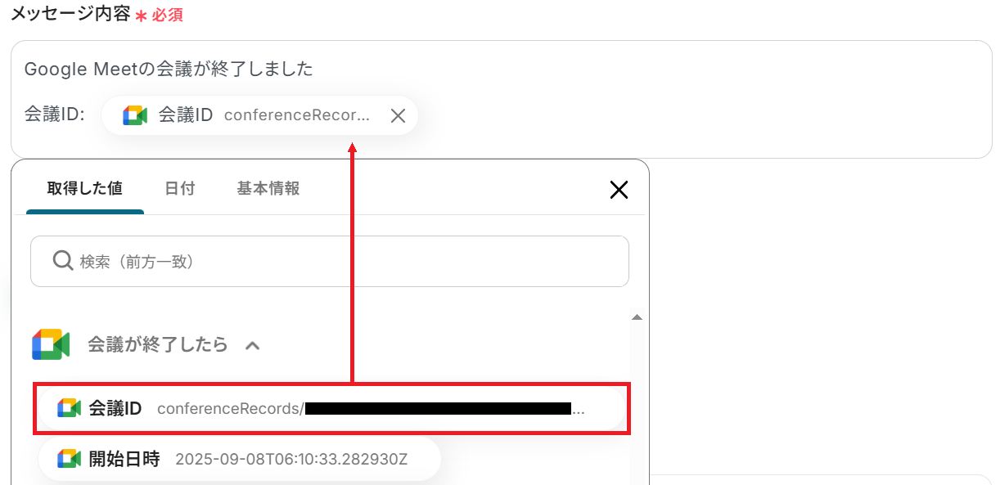Image resolution: width=1000 pixels, height=485 pixels.
Task: Click the Google Meet icon beside 会議が終了したら
Action: 51,344
